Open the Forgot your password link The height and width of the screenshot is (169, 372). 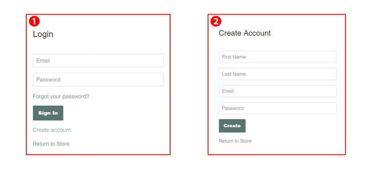click(x=61, y=96)
